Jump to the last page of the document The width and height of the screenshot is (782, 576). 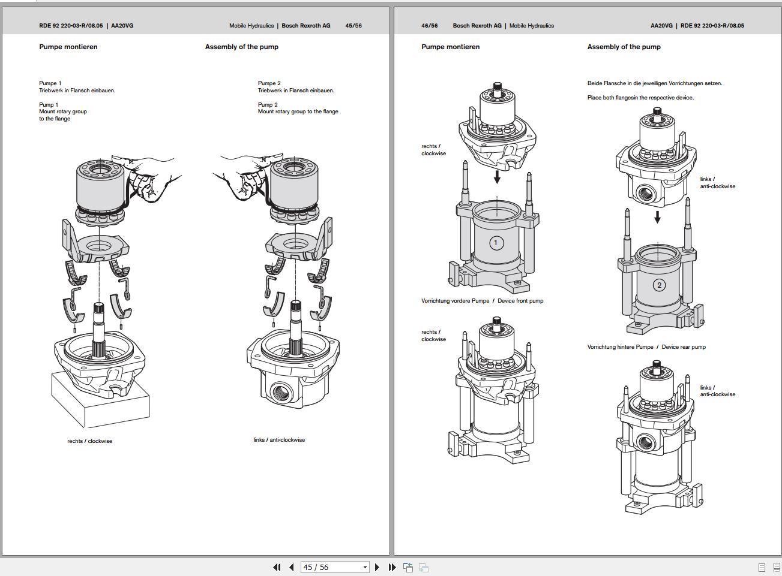tap(391, 567)
